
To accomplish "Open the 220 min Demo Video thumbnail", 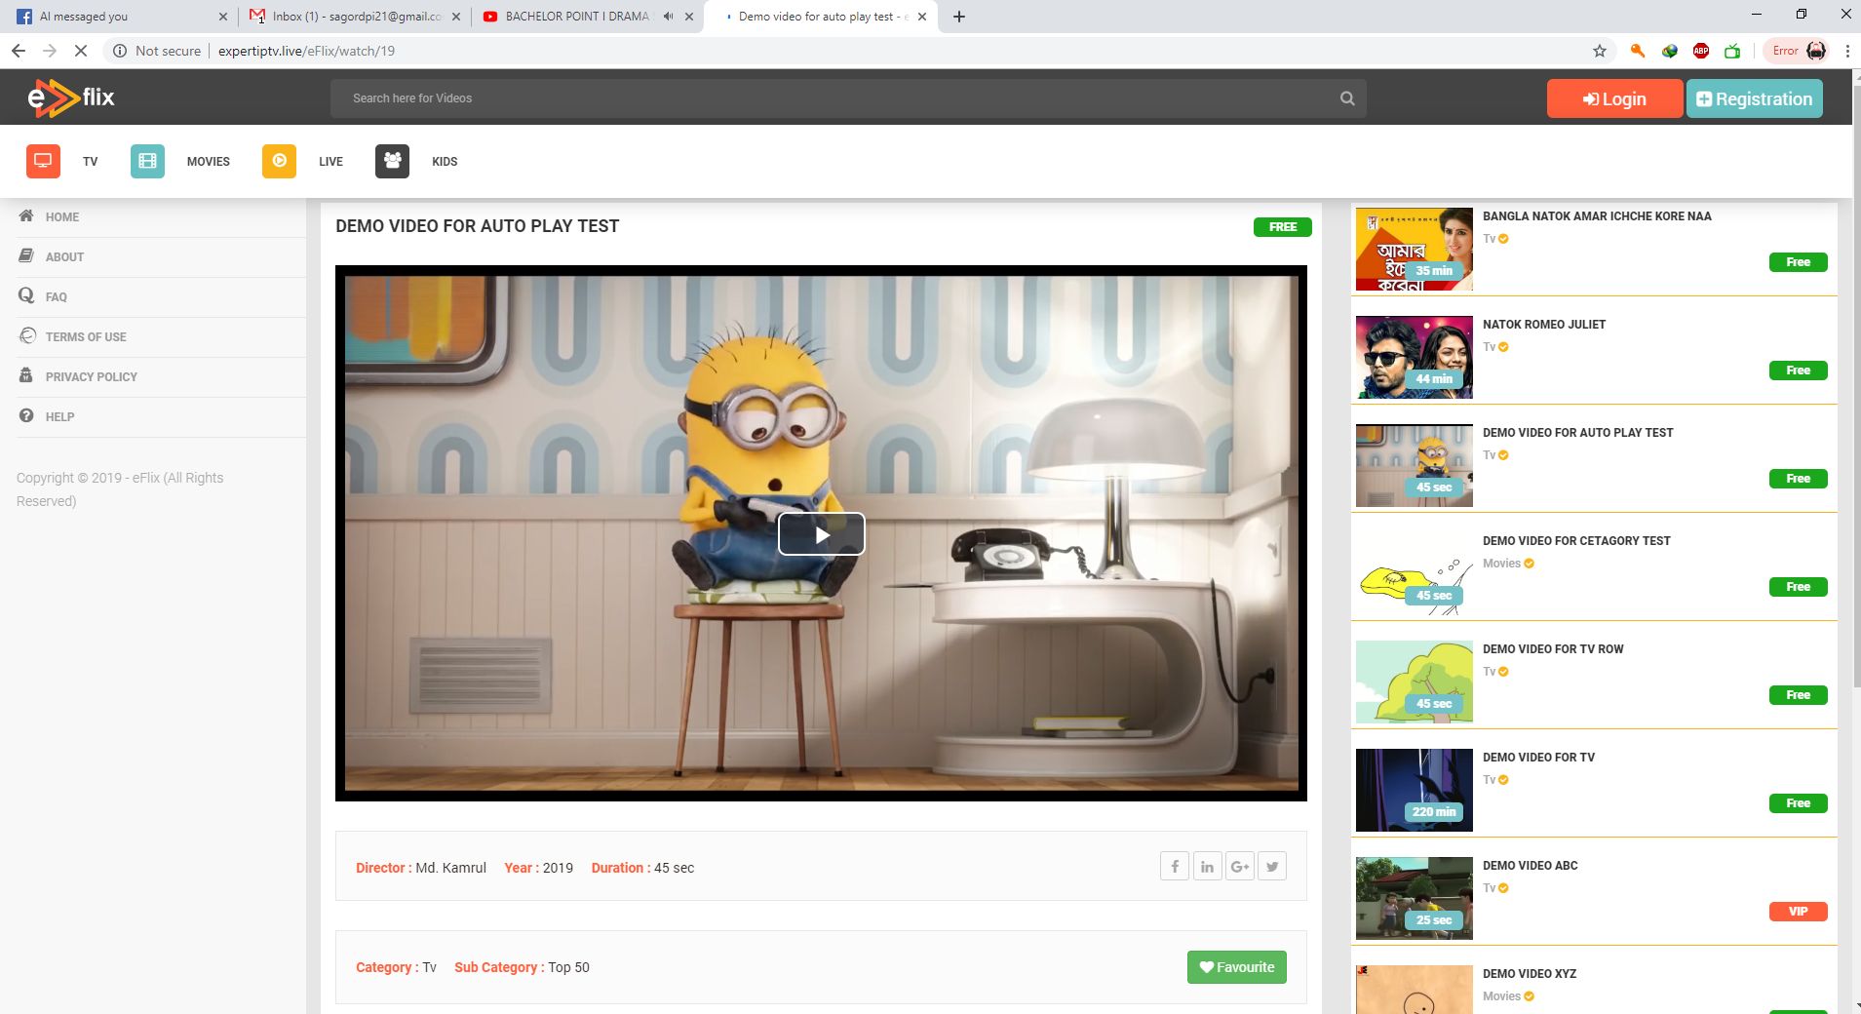I will (x=1415, y=790).
